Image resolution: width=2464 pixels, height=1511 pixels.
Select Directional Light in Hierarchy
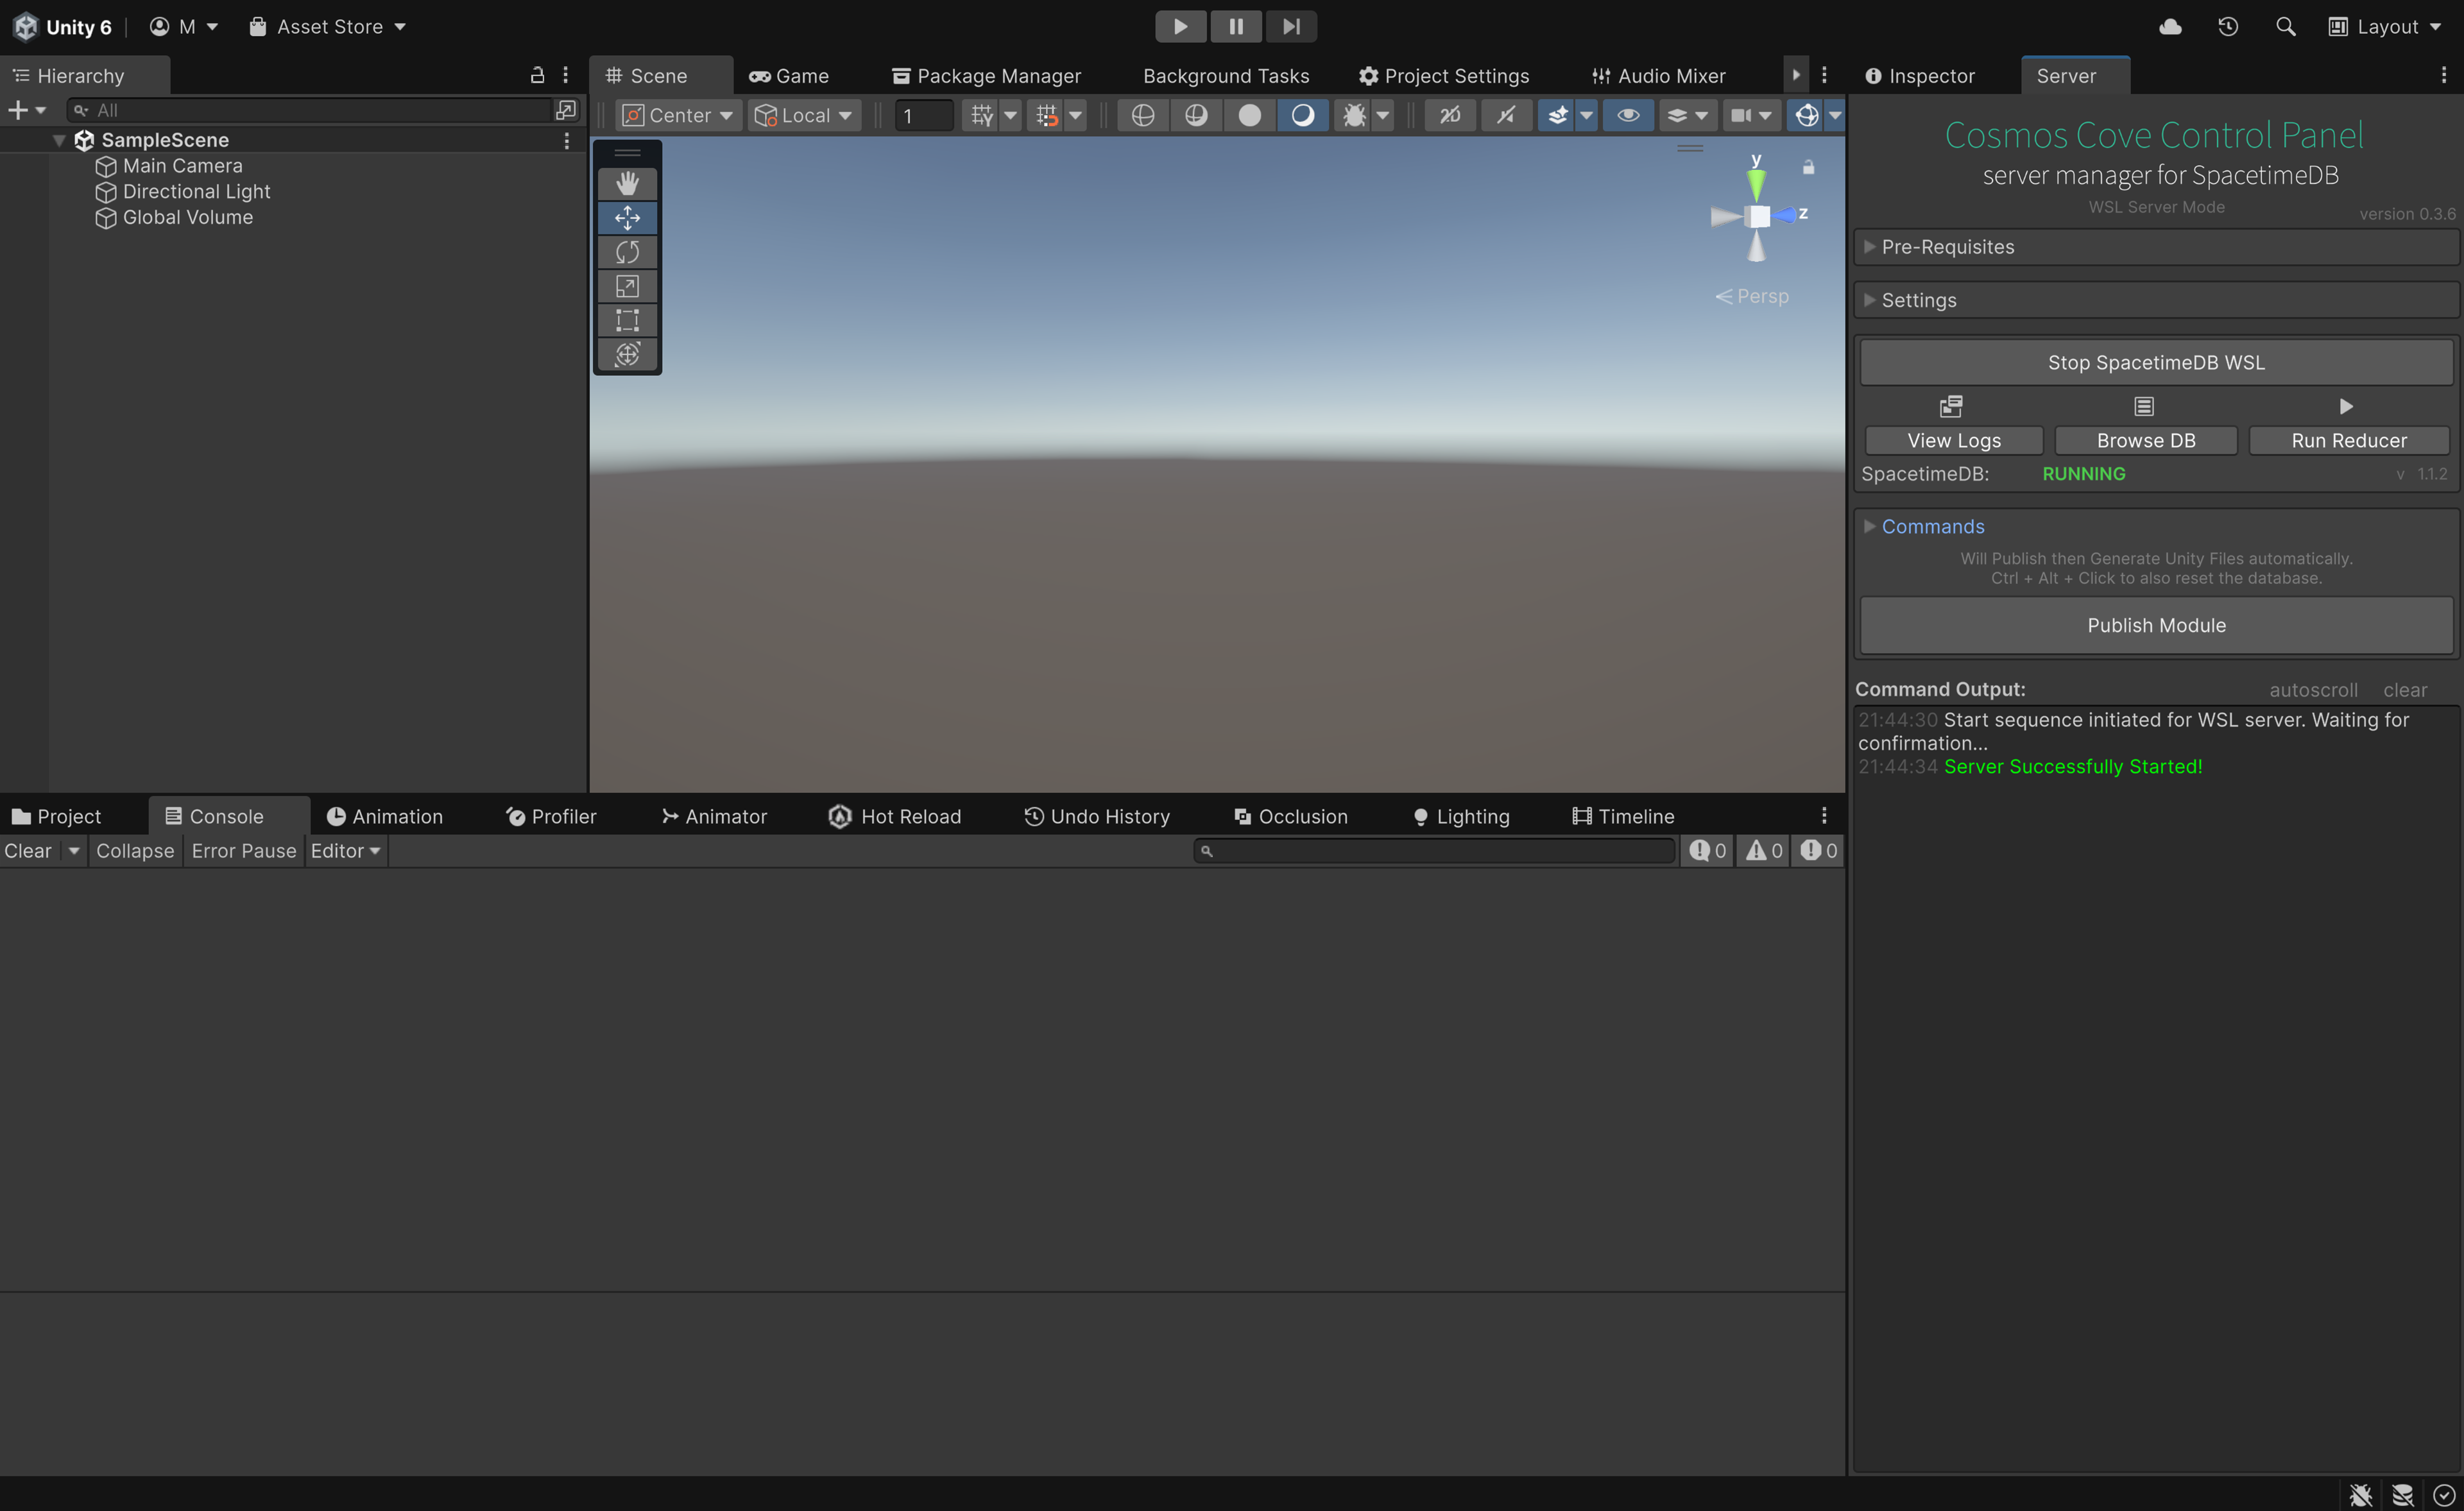pos(197,191)
